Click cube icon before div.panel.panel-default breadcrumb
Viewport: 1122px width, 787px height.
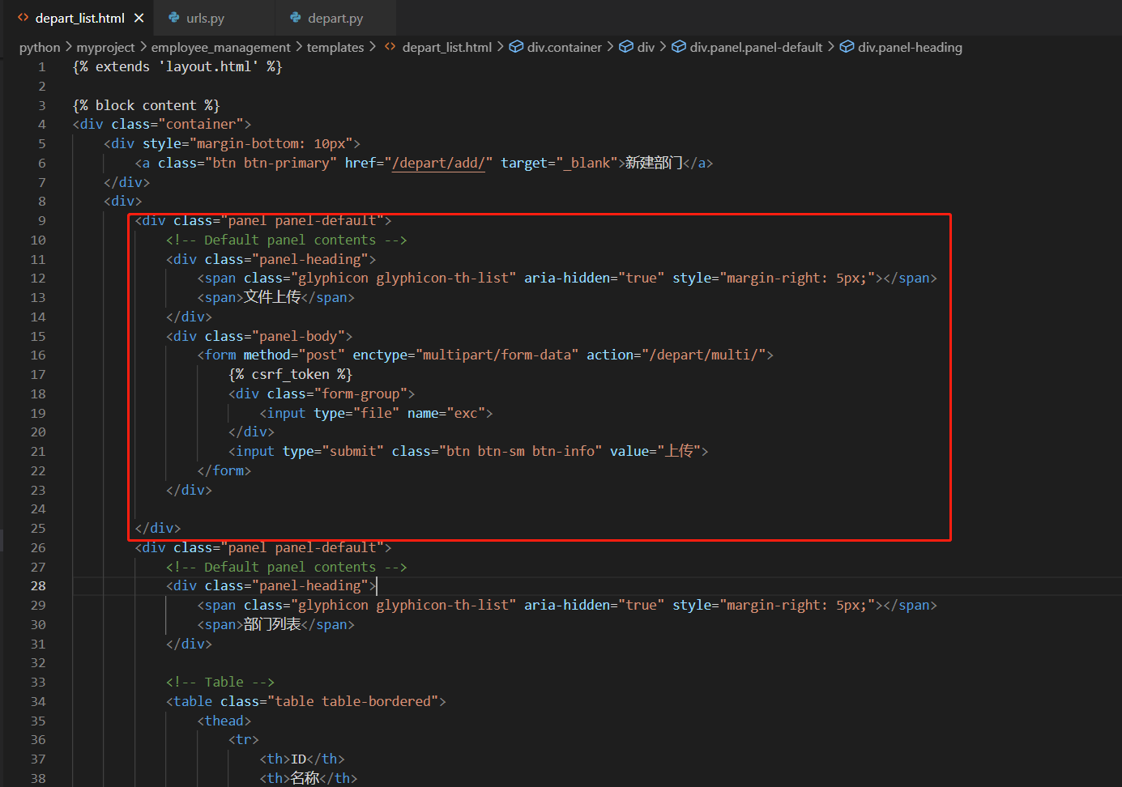(679, 47)
